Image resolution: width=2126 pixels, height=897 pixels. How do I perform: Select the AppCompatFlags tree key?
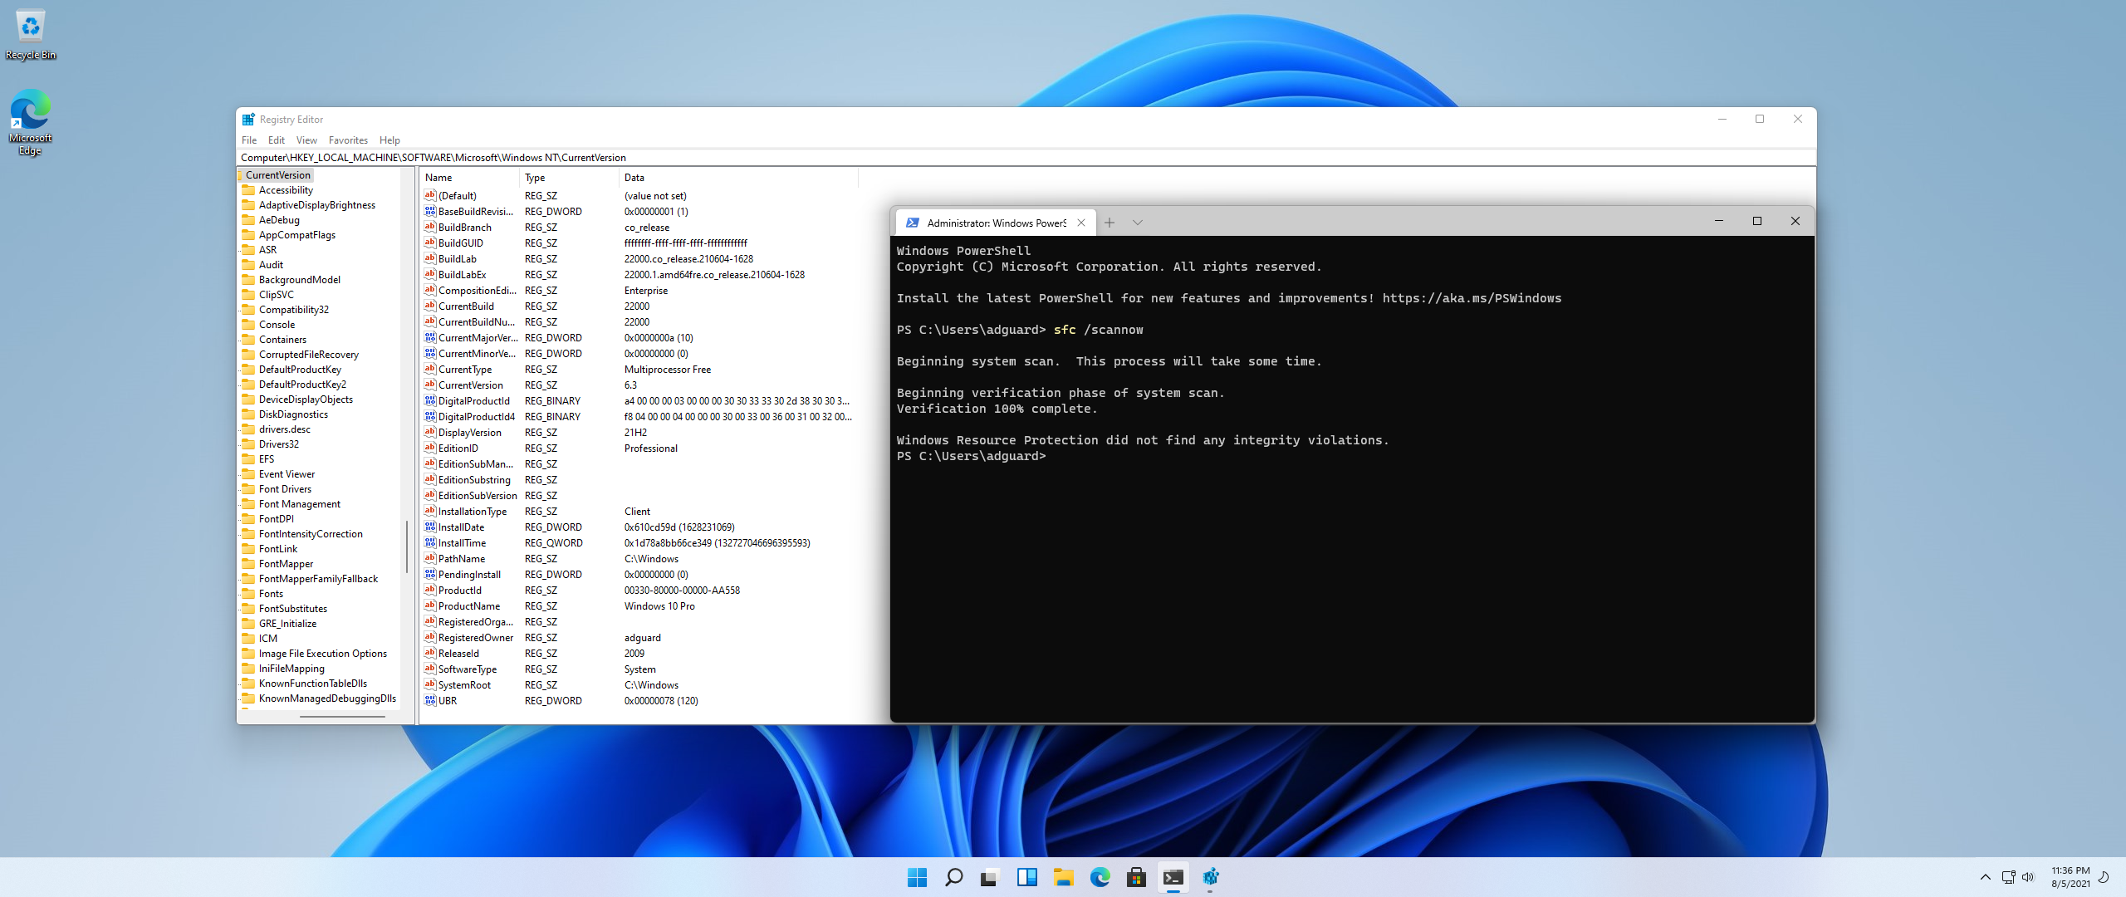[297, 235]
